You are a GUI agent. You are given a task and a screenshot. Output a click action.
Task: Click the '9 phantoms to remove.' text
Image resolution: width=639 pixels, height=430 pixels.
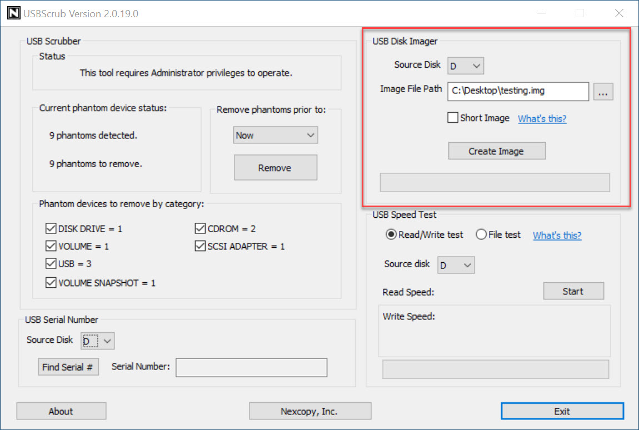point(96,163)
